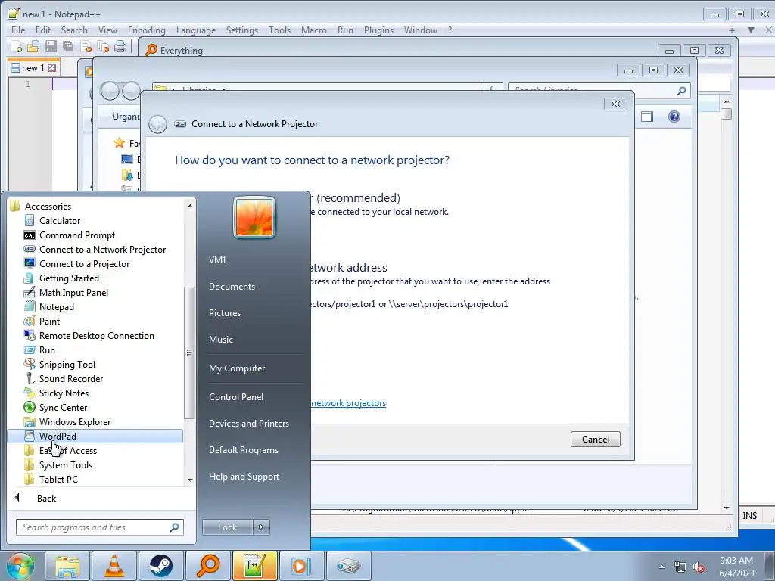
Task: Open the Search menu in Notepad++
Action: pos(74,30)
